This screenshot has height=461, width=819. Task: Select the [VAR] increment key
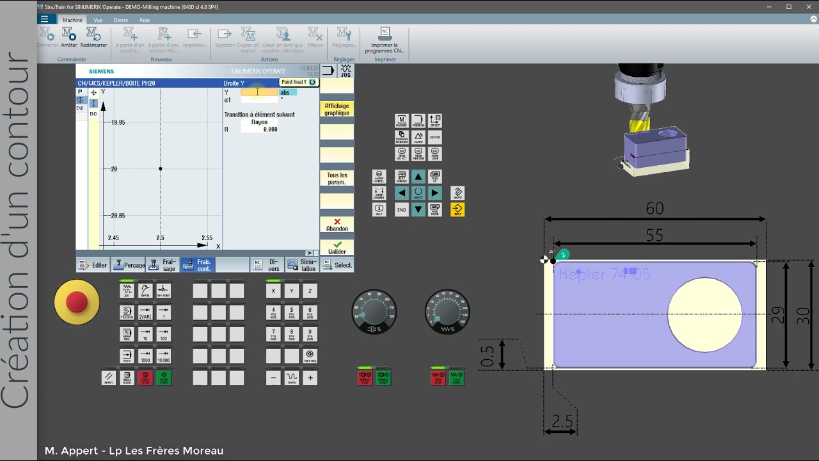tap(145, 312)
